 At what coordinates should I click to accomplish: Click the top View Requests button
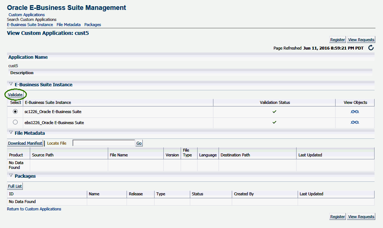click(x=361, y=40)
